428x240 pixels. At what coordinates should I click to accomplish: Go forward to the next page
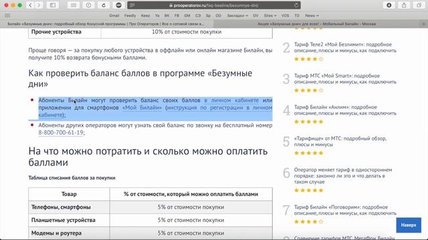pyautogui.click(x=39, y=5)
